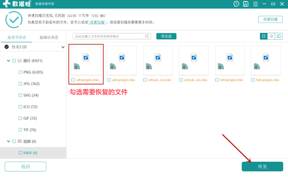Screen dimensions: 288x177
Task: Click the 视频 category film icon
Action: coord(20,141)
